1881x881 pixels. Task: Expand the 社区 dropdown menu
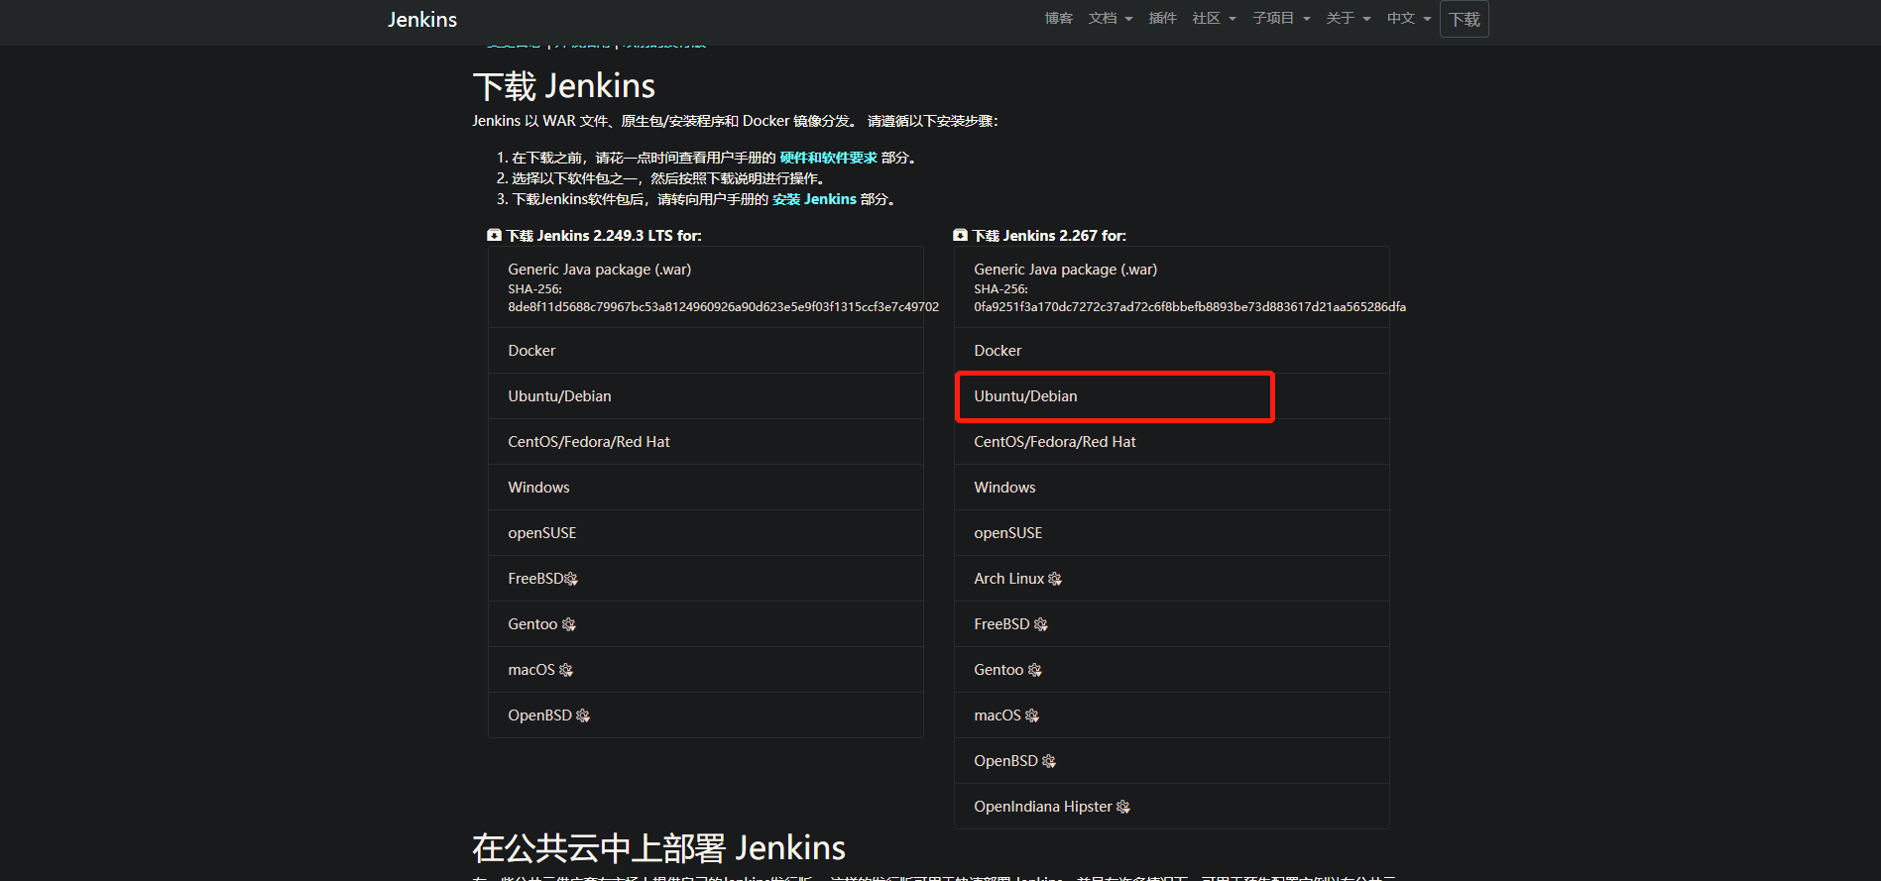[x=1214, y=18]
